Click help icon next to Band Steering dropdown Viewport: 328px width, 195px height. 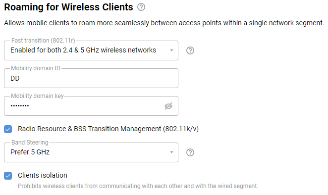click(190, 152)
